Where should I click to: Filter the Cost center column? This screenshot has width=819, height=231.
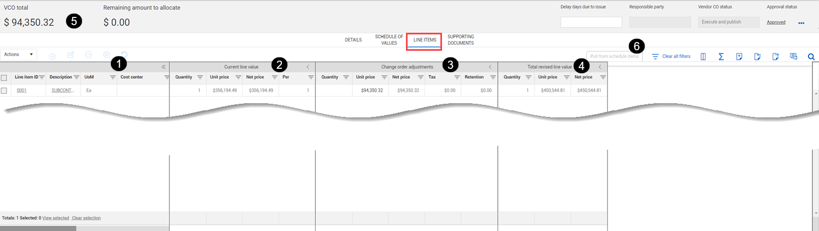pyautogui.click(x=167, y=78)
